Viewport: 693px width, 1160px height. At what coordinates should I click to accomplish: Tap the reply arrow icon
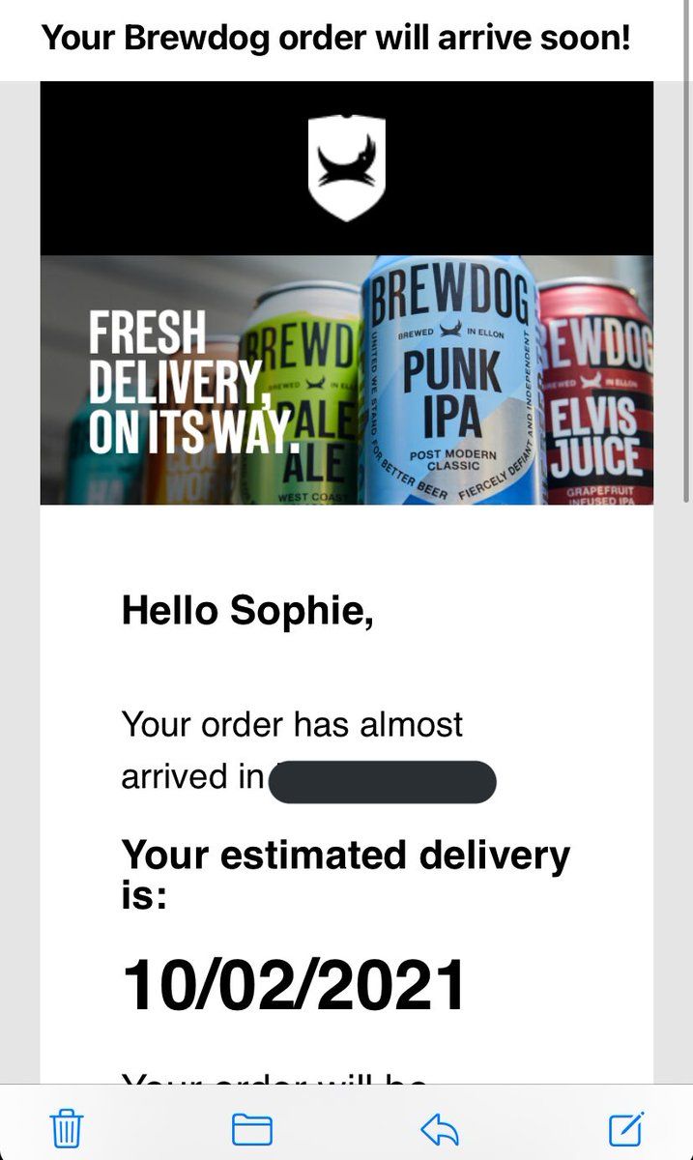pyautogui.click(x=439, y=1128)
